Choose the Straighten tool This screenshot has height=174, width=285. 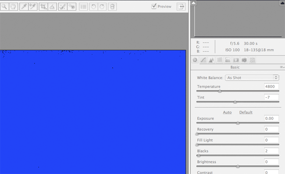52,7
